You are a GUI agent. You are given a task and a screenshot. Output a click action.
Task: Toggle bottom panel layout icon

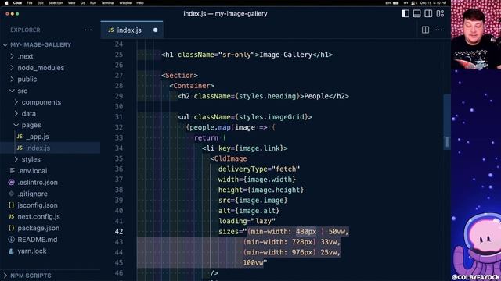pos(416,13)
